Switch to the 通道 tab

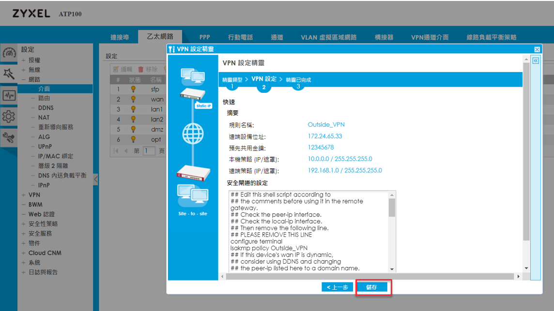[x=277, y=37]
